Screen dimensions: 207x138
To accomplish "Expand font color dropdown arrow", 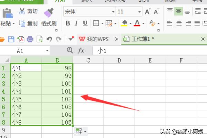I will click(144, 23).
